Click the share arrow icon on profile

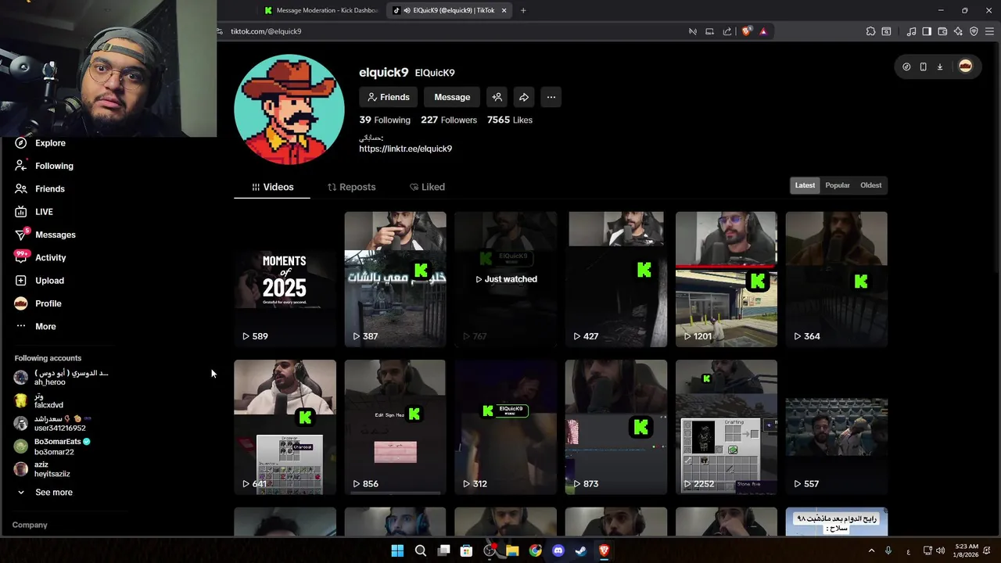click(x=524, y=97)
